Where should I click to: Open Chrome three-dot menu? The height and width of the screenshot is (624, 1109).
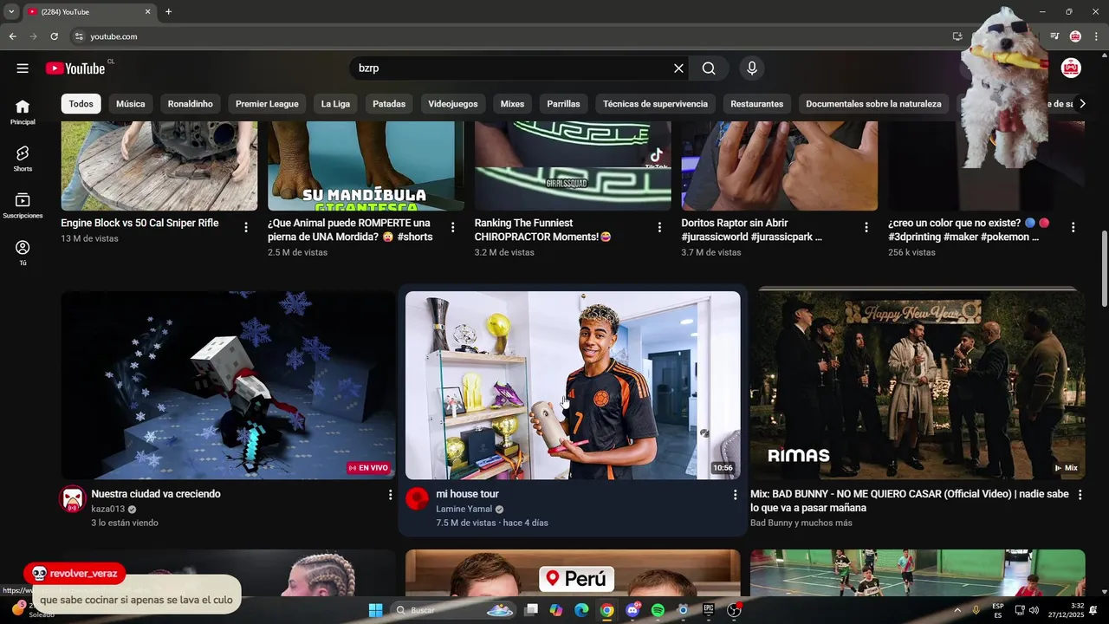pyautogui.click(x=1095, y=36)
